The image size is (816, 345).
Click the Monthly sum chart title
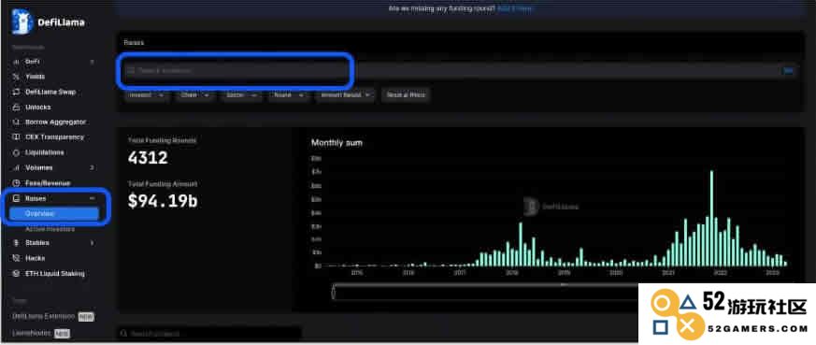coord(336,142)
